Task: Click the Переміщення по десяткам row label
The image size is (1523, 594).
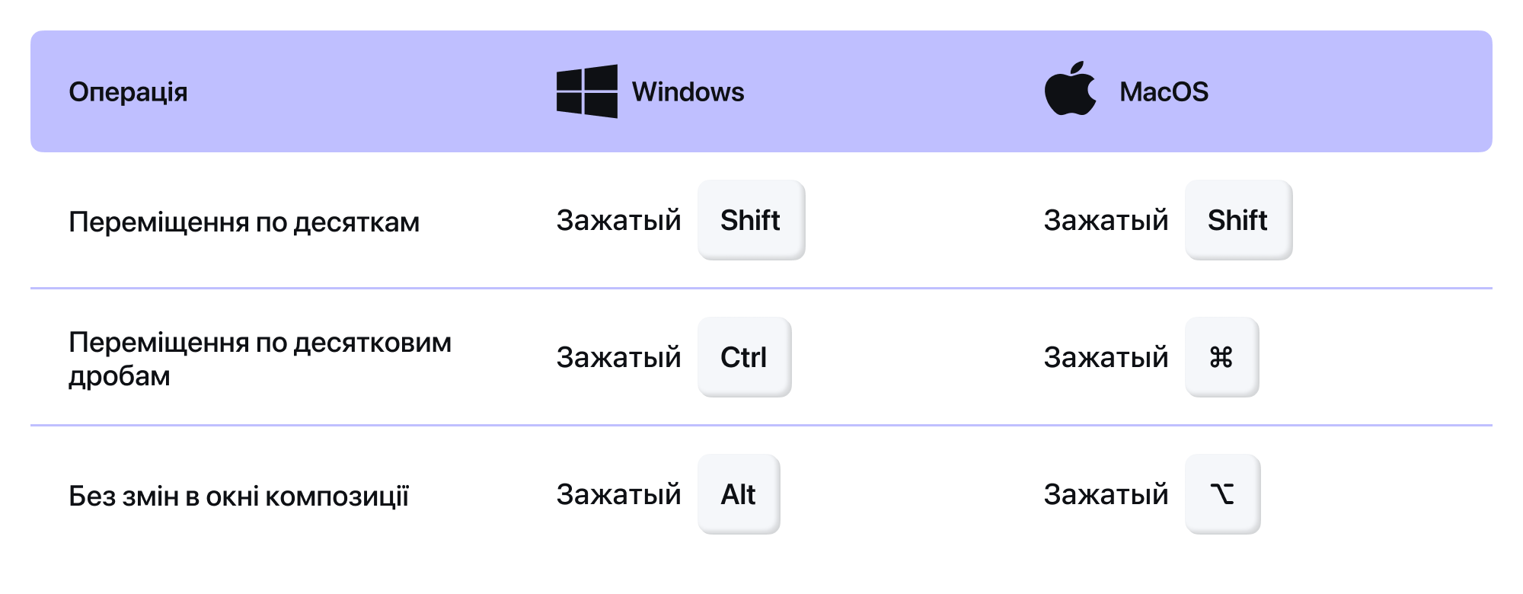Action: (244, 222)
